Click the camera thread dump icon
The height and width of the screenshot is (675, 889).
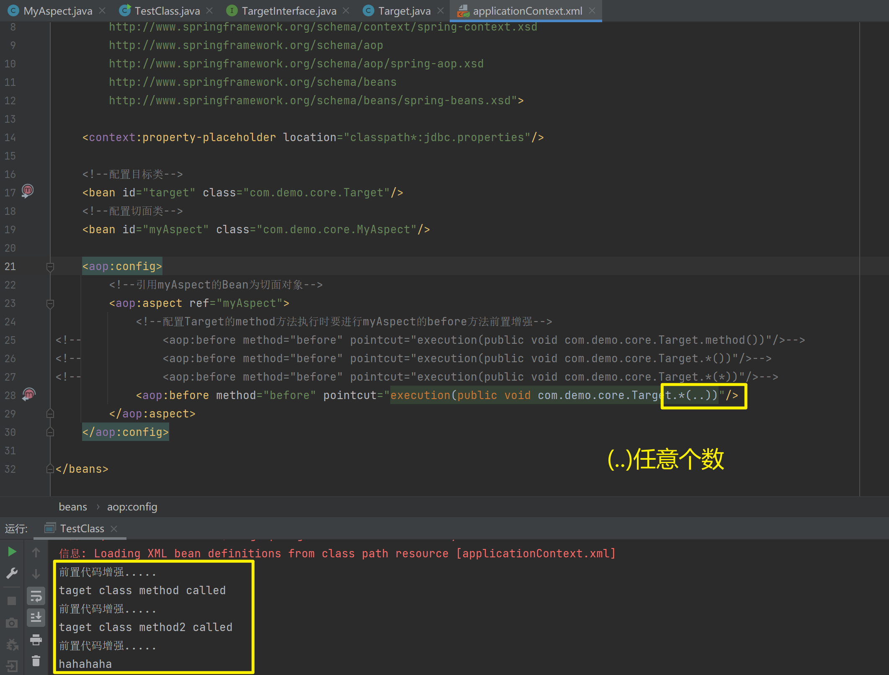(x=12, y=623)
